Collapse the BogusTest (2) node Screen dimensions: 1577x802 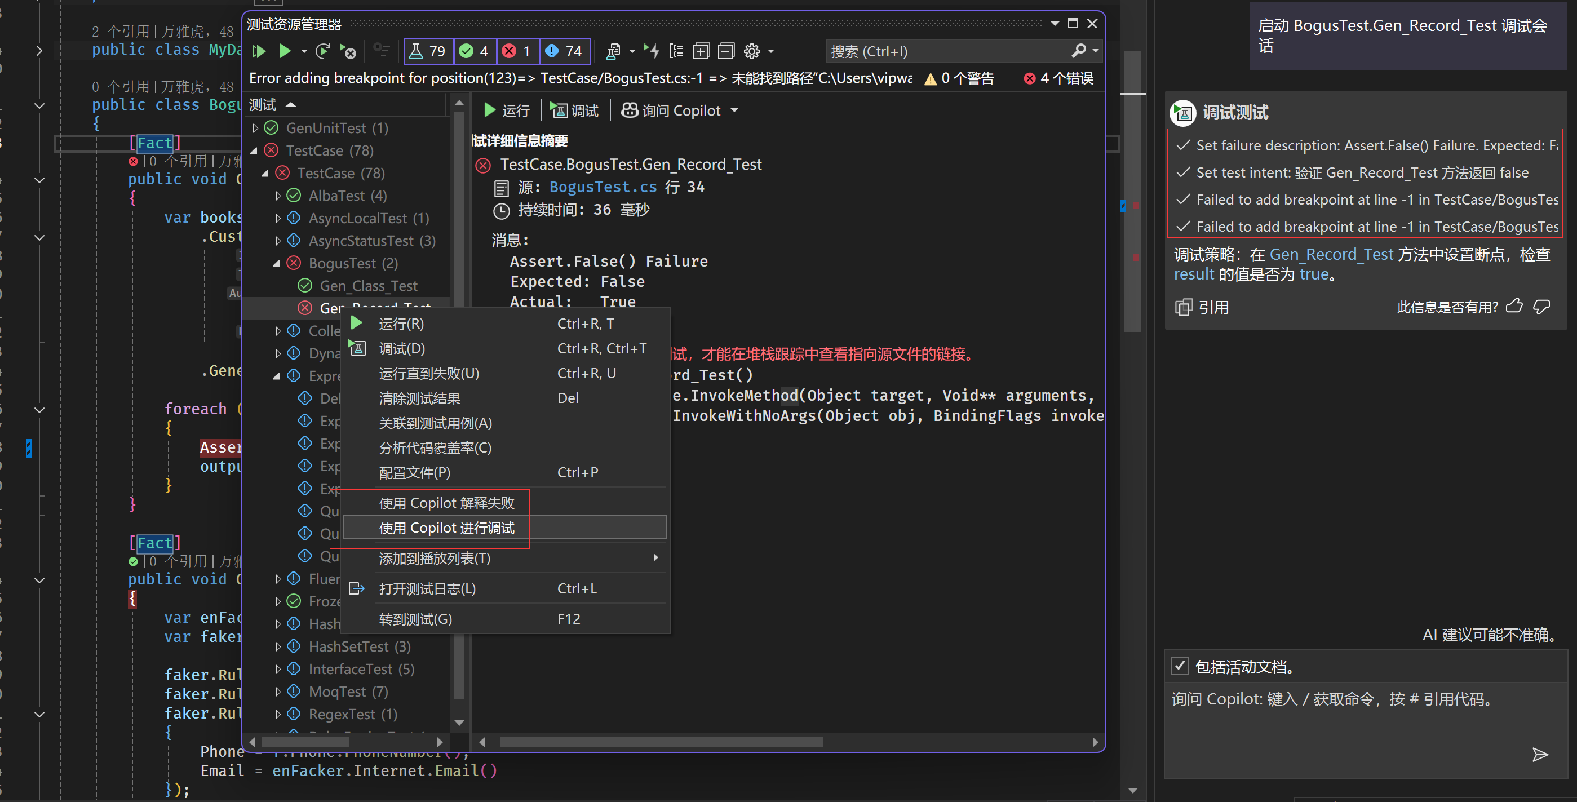tap(277, 264)
